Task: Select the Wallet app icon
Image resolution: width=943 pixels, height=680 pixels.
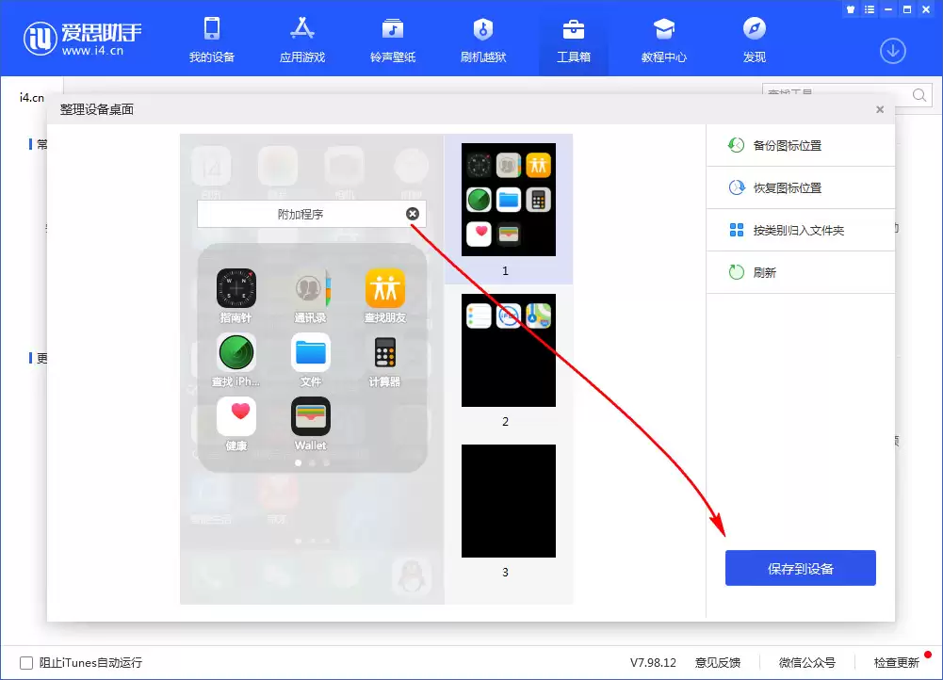Action: [310, 416]
